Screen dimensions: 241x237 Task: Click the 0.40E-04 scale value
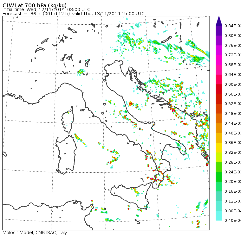click(233, 221)
